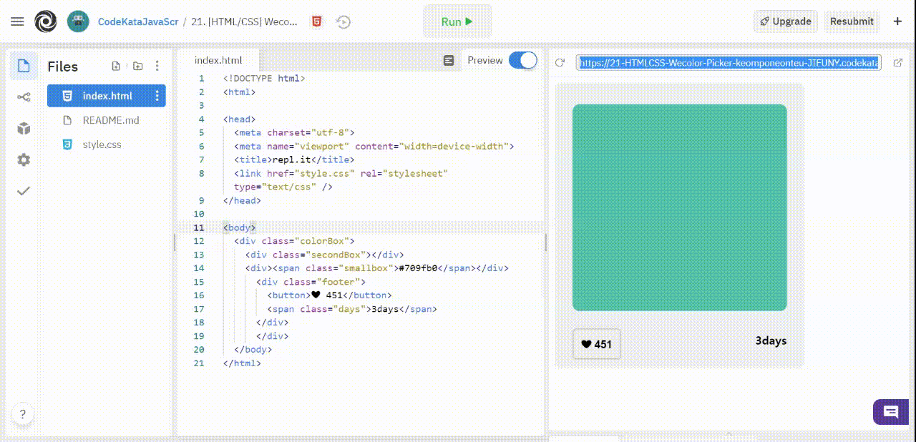Image resolution: width=916 pixels, height=442 pixels.
Task: Click the HTML5 language badge icon
Action: click(316, 21)
